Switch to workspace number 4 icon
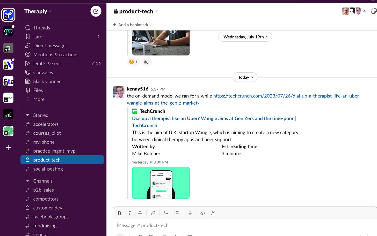The height and width of the screenshot is (236, 377). click(x=8, y=65)
